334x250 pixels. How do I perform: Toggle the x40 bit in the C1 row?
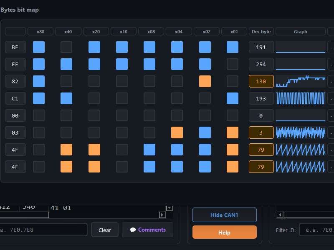point(66,98)
